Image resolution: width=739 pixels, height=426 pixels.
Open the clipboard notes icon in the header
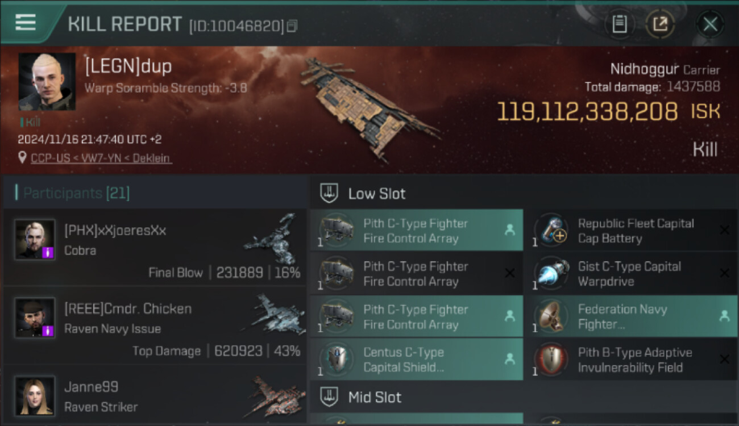(619, 24)
